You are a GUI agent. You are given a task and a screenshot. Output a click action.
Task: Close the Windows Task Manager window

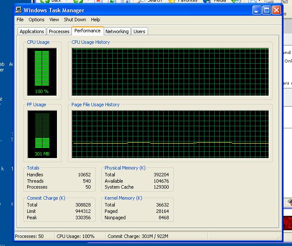click(x=276, y=10)
